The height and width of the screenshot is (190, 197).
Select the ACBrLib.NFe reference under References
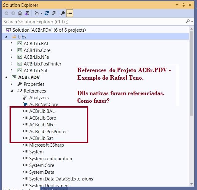click(42, 125)
